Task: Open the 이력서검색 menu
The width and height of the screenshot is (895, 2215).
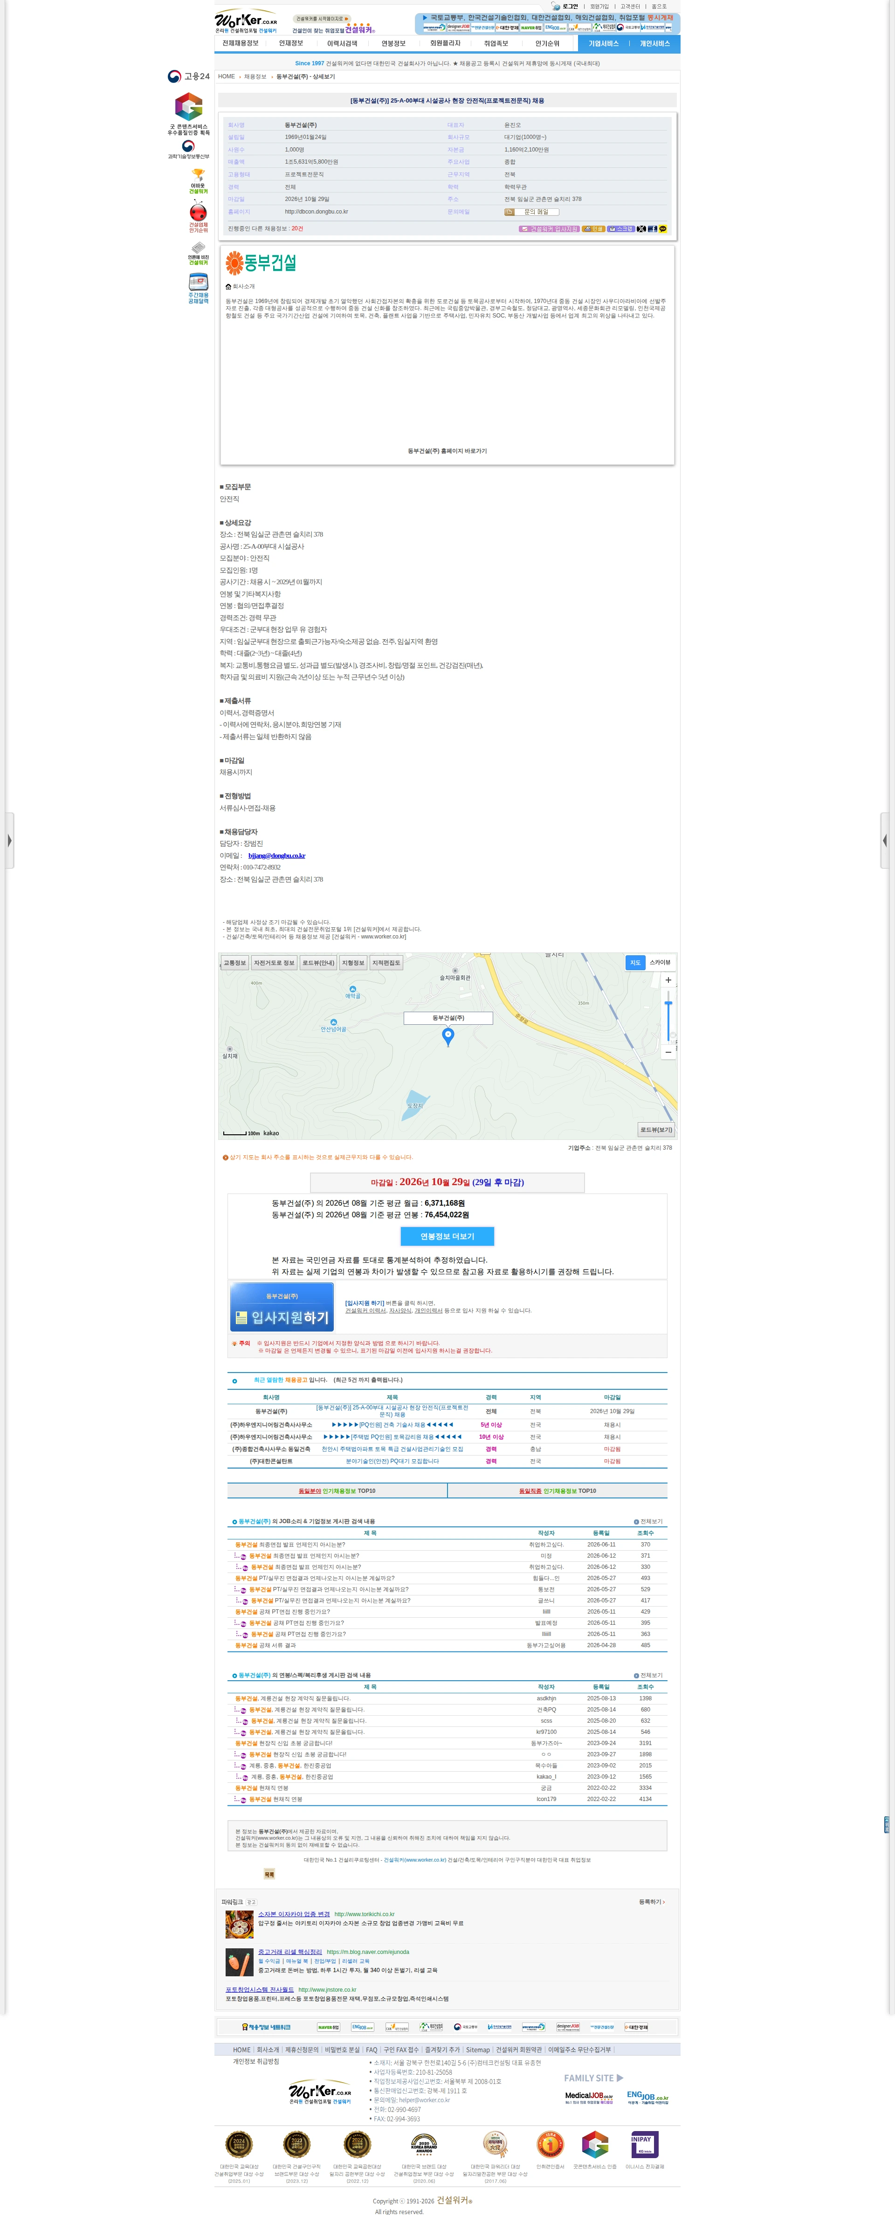Action: pyautogui.click(x=341, y=43)
